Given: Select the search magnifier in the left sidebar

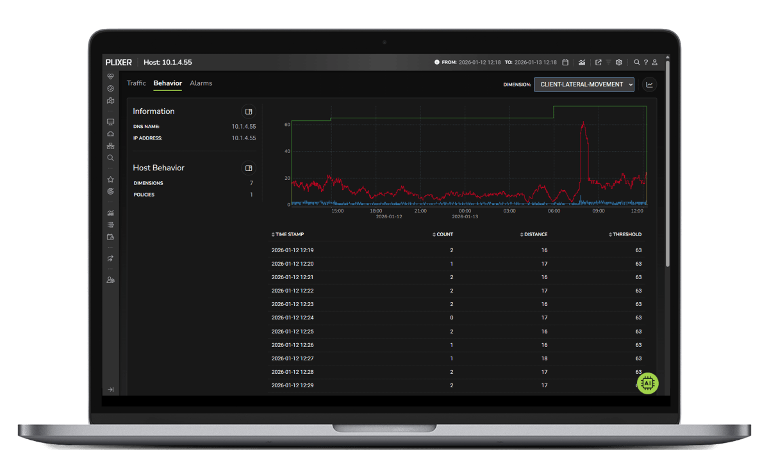Looking at the screenshot, I should (x=110, y=157).
